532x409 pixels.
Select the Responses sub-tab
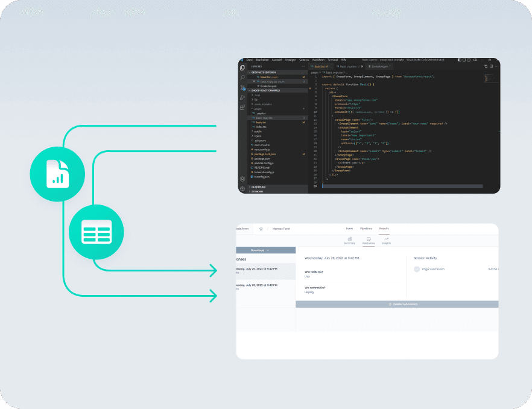coord(369,241)
